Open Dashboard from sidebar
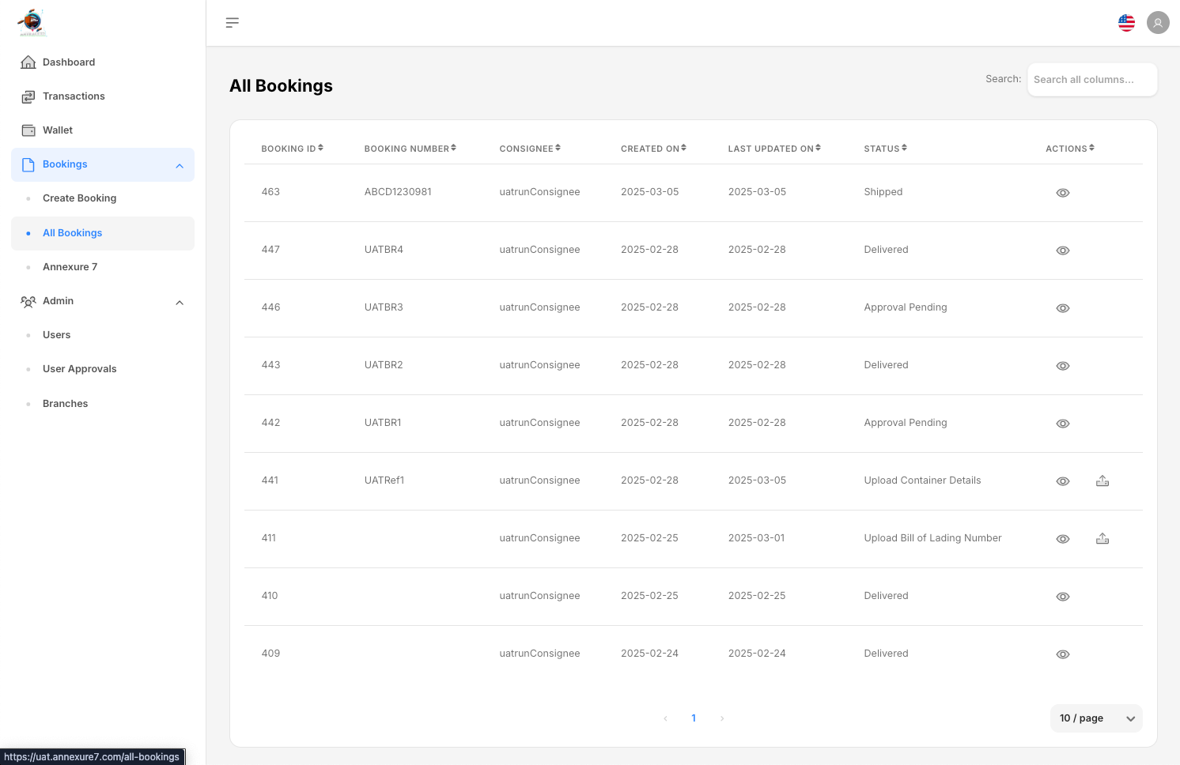This screenshot has height=765, width=1180. point(69,62)
